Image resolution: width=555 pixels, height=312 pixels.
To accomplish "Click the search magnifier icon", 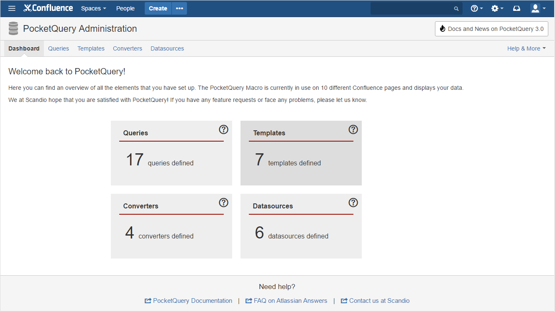I will [456, 8].
